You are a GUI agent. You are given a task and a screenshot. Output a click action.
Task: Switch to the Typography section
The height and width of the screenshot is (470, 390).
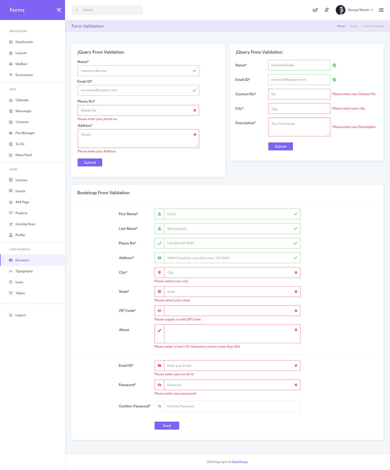pyautogui.click(x=24, y=271)
